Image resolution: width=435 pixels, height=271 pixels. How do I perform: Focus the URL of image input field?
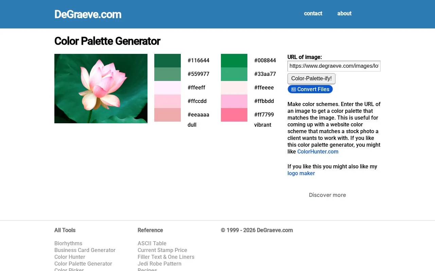[x=334, y=66]
